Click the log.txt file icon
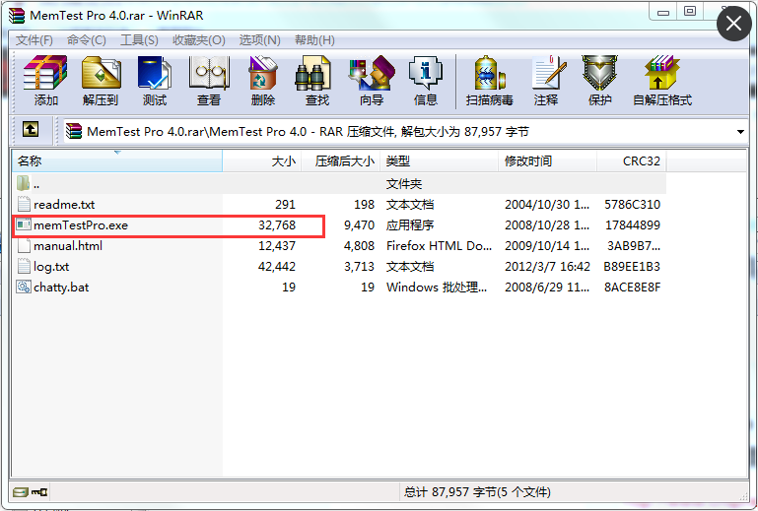The height and width of the screenshot is (511, 758). 24,267
